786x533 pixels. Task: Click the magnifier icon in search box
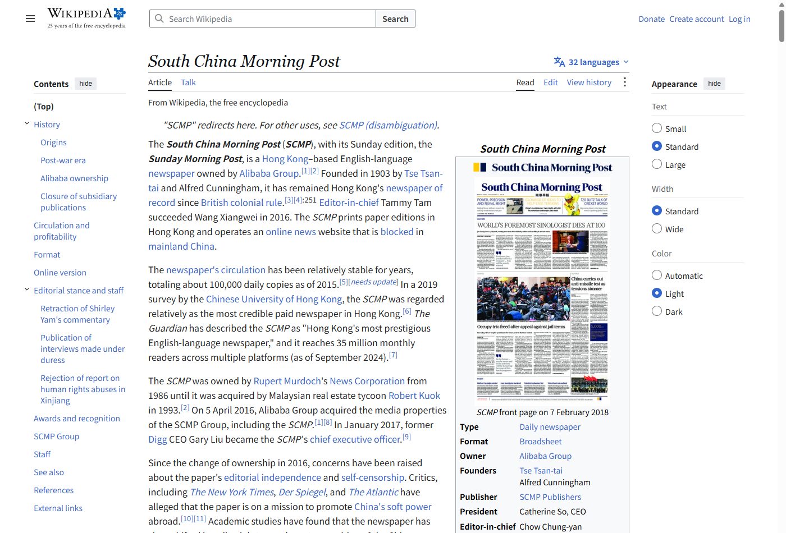coord(159,19)
